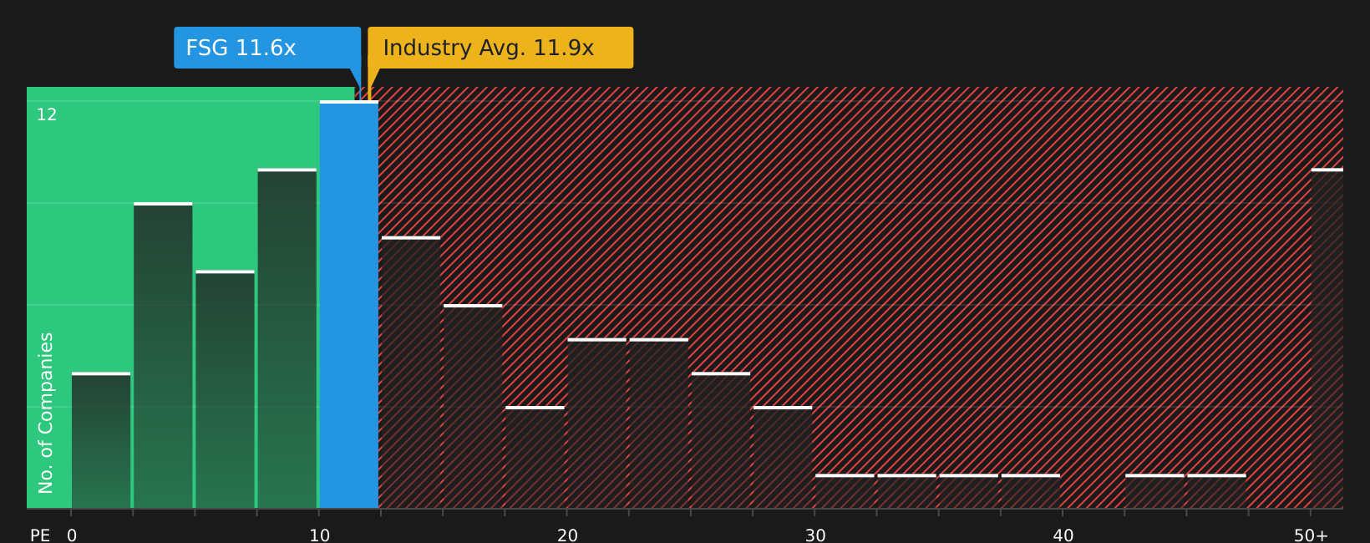
Task: Select the green bar for PE 2.5 to 5
Action: [163, 355]
